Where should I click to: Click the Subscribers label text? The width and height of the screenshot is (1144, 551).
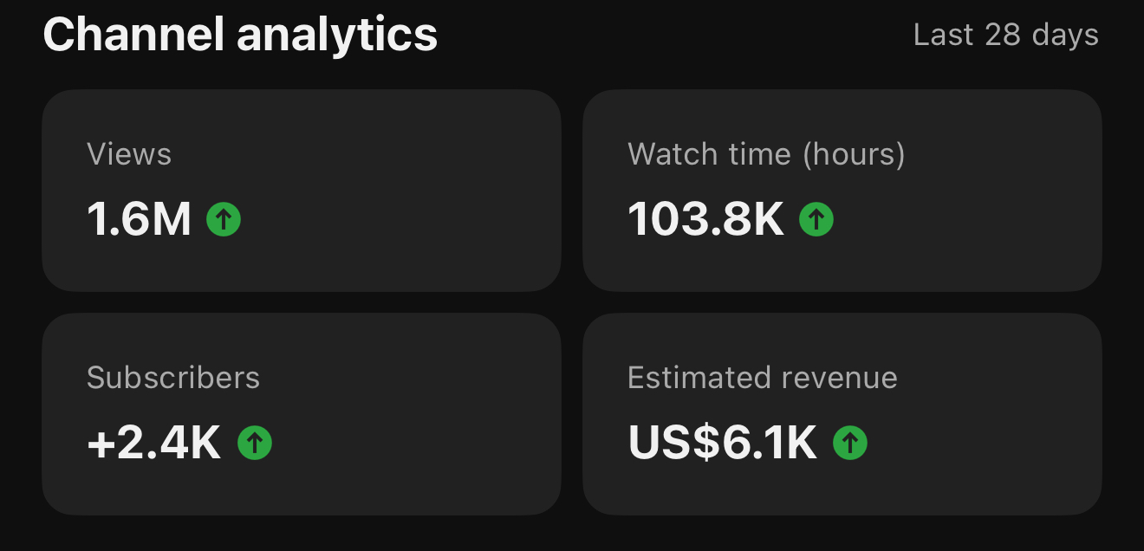pyautogui.click(x=173, y=378)
